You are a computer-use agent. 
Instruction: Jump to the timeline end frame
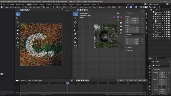tap(88, 81)
